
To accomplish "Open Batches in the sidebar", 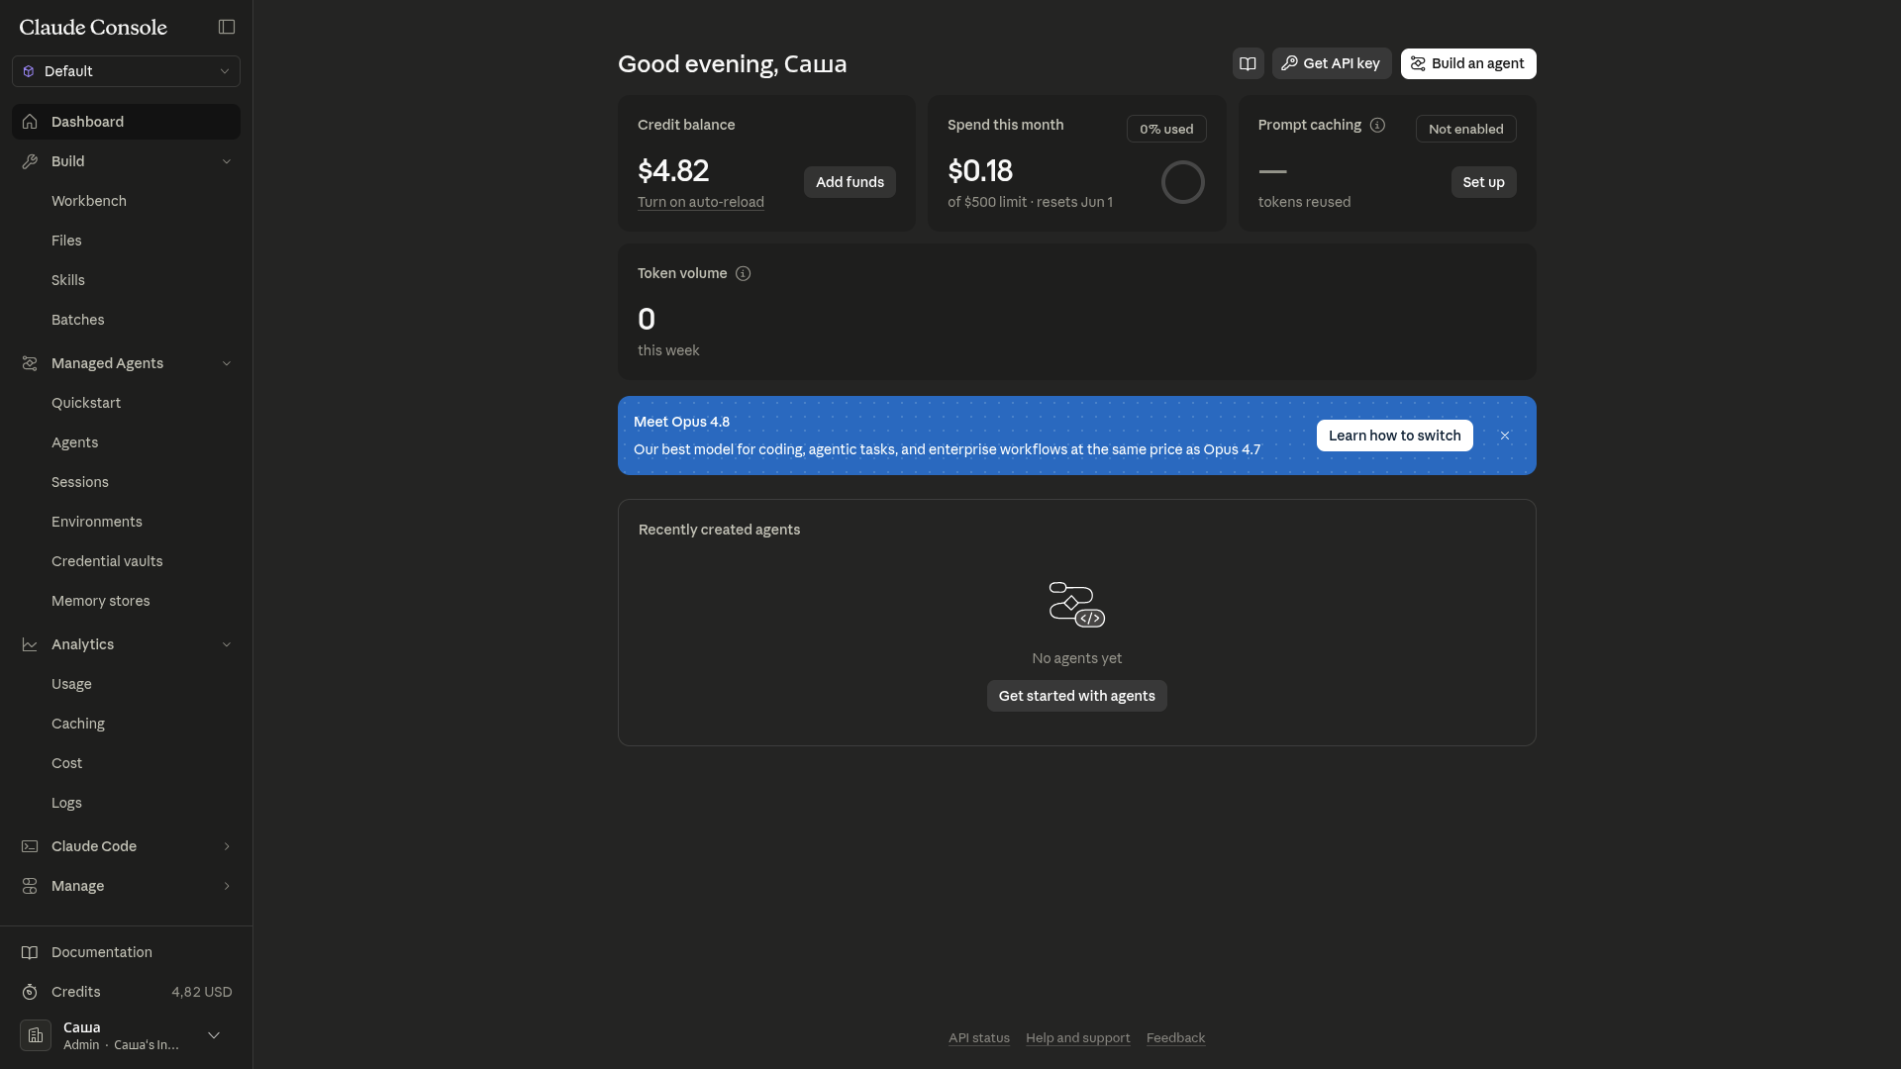I will pos(126,320).
